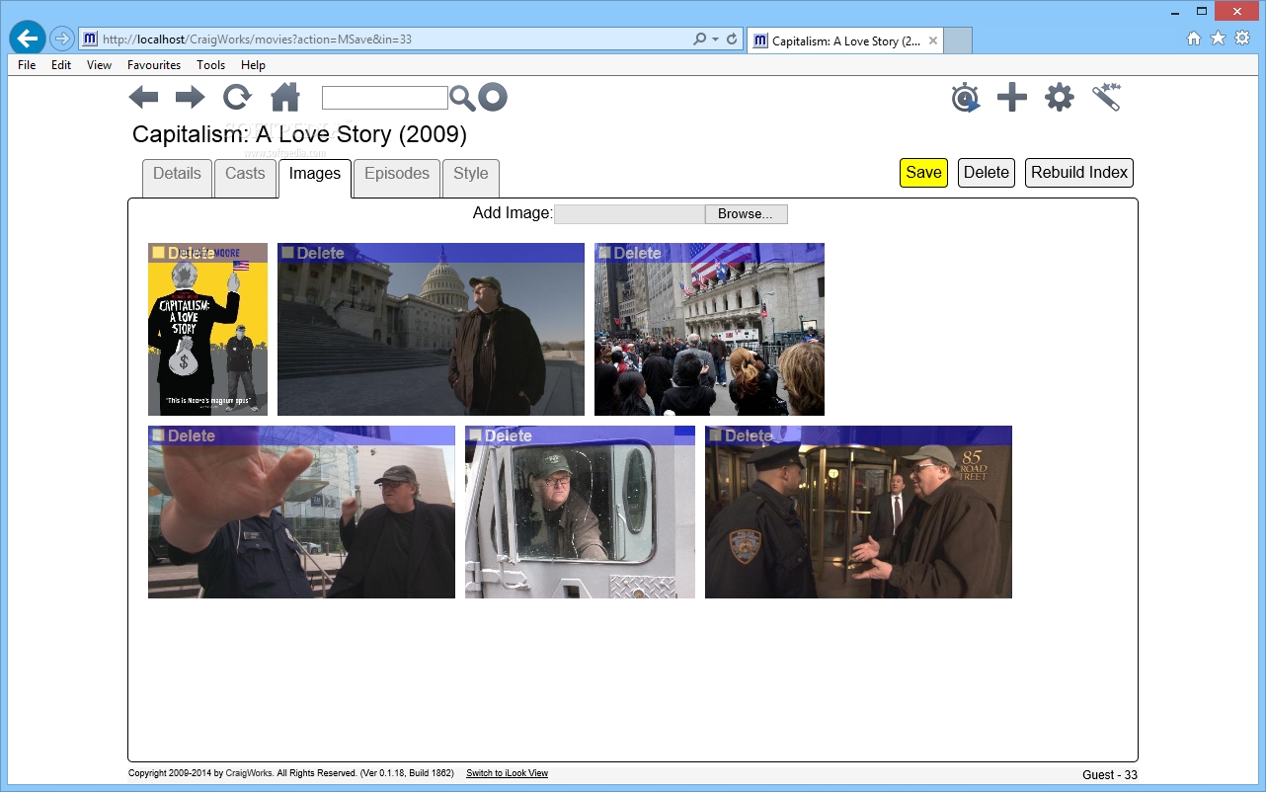
Task: Open the settings gear icon in the app
Action: coord(1059,98)
